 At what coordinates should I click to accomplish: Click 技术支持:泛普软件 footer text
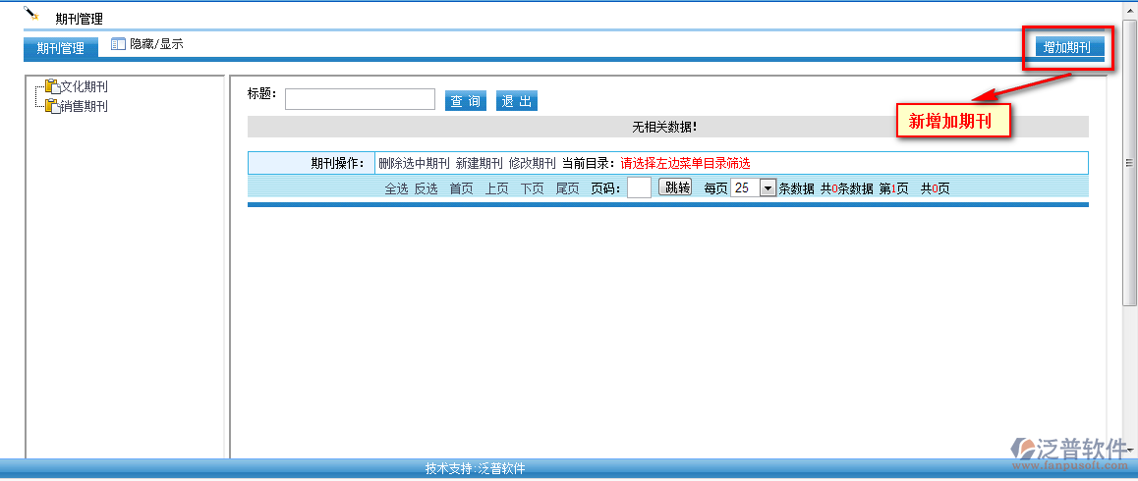click(x=475, y=468)
